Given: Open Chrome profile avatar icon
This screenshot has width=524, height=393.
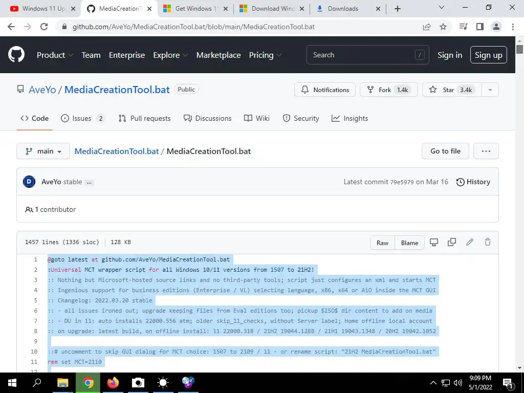Looking at the screenshot, I should [496, 27].
